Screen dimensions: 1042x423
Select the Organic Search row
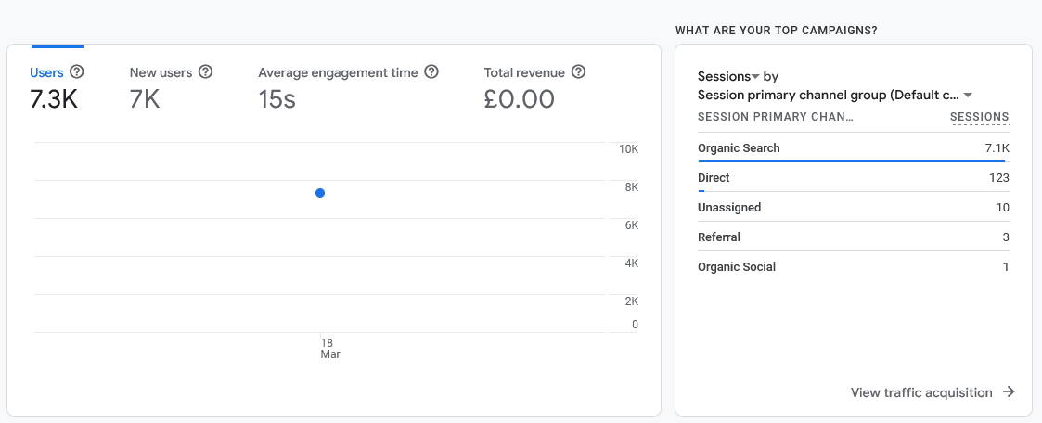pyautogui.click(x=854, y=148)
